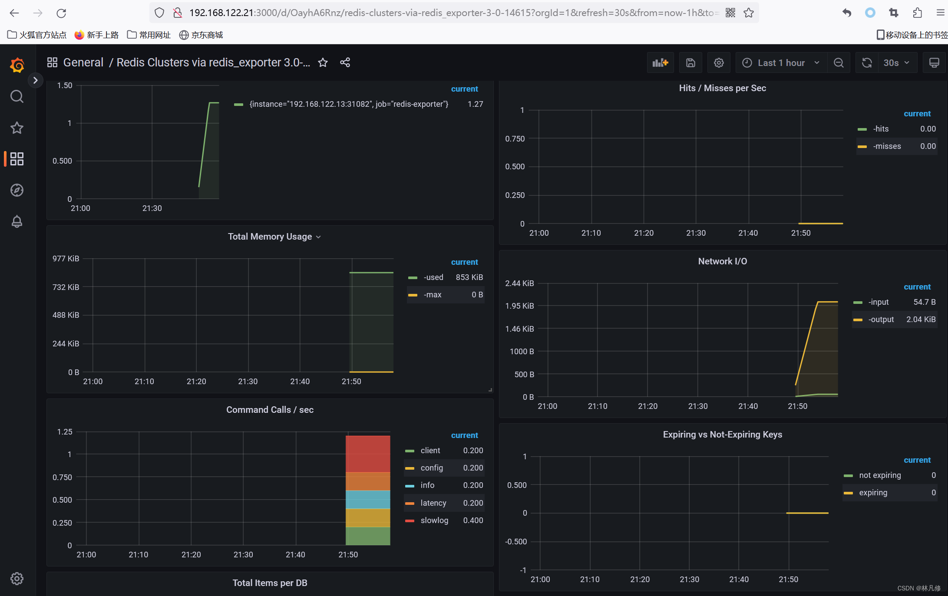
Task: Open the Command Calls / sec panel title
Action: (x=270, y=410)
